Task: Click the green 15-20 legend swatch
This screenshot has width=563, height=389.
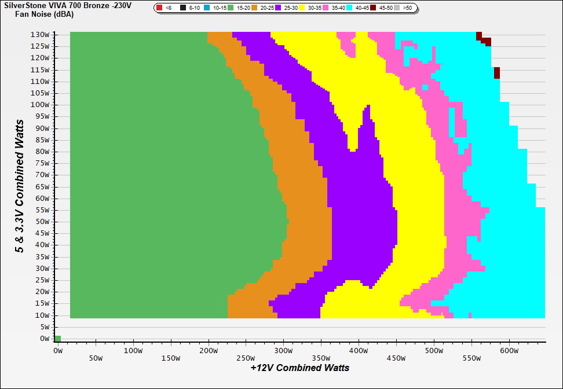Action: [231, 8]
